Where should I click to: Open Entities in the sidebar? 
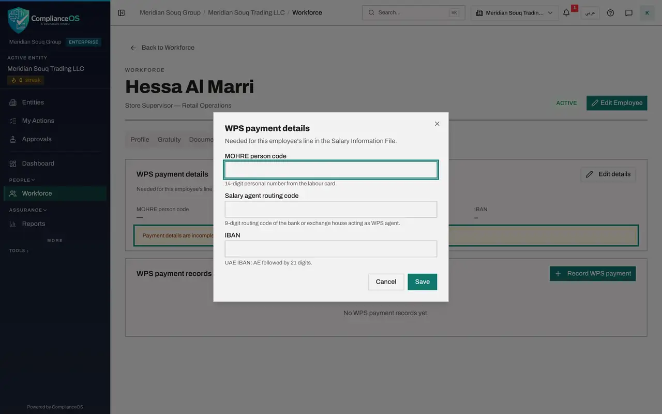[55, 102]
